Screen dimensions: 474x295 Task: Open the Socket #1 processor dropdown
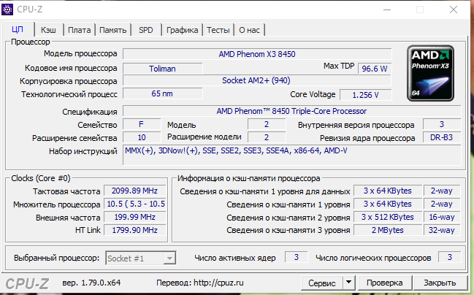point(140,258)
